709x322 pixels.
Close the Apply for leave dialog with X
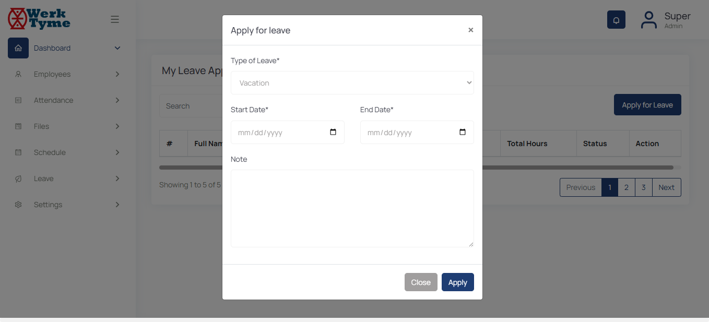tap(470, 30)
